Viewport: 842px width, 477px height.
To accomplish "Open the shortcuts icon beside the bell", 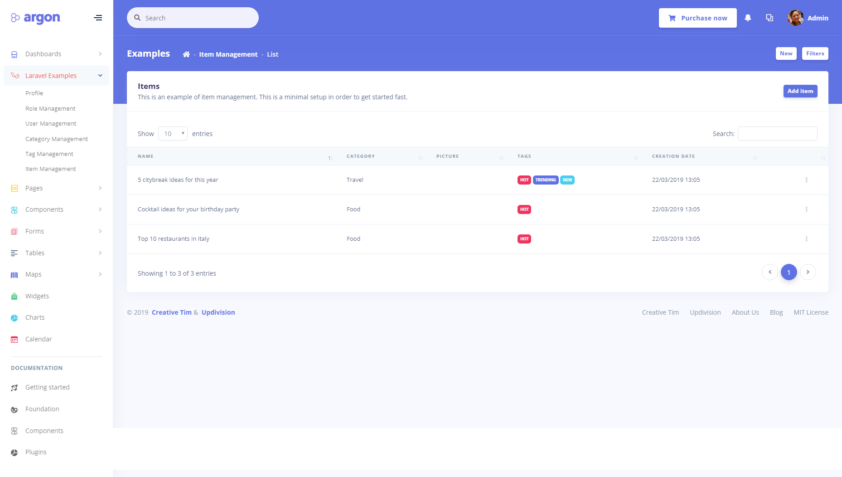I will click(x=769, y=18).
